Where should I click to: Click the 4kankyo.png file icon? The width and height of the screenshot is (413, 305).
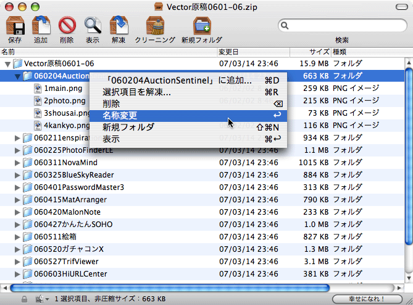click(38, 126)
